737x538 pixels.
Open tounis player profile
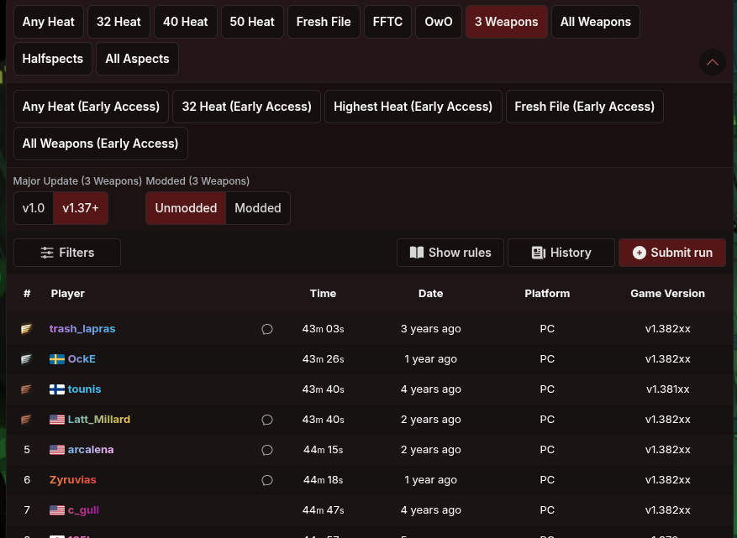point(85,389)
